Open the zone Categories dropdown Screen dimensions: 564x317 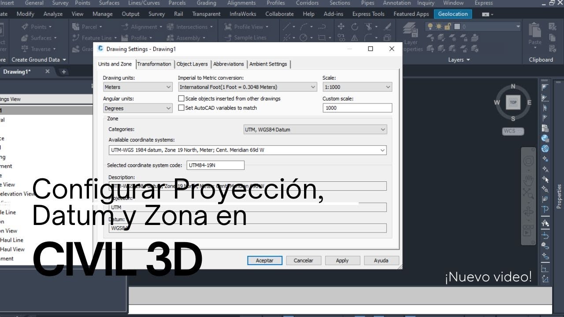click(x=315, y=129)
